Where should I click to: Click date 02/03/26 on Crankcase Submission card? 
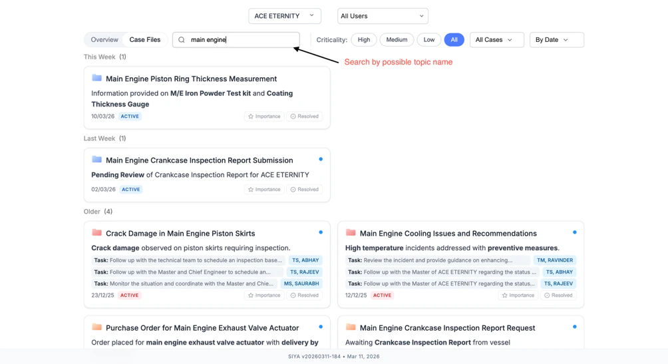click(103, 189)
